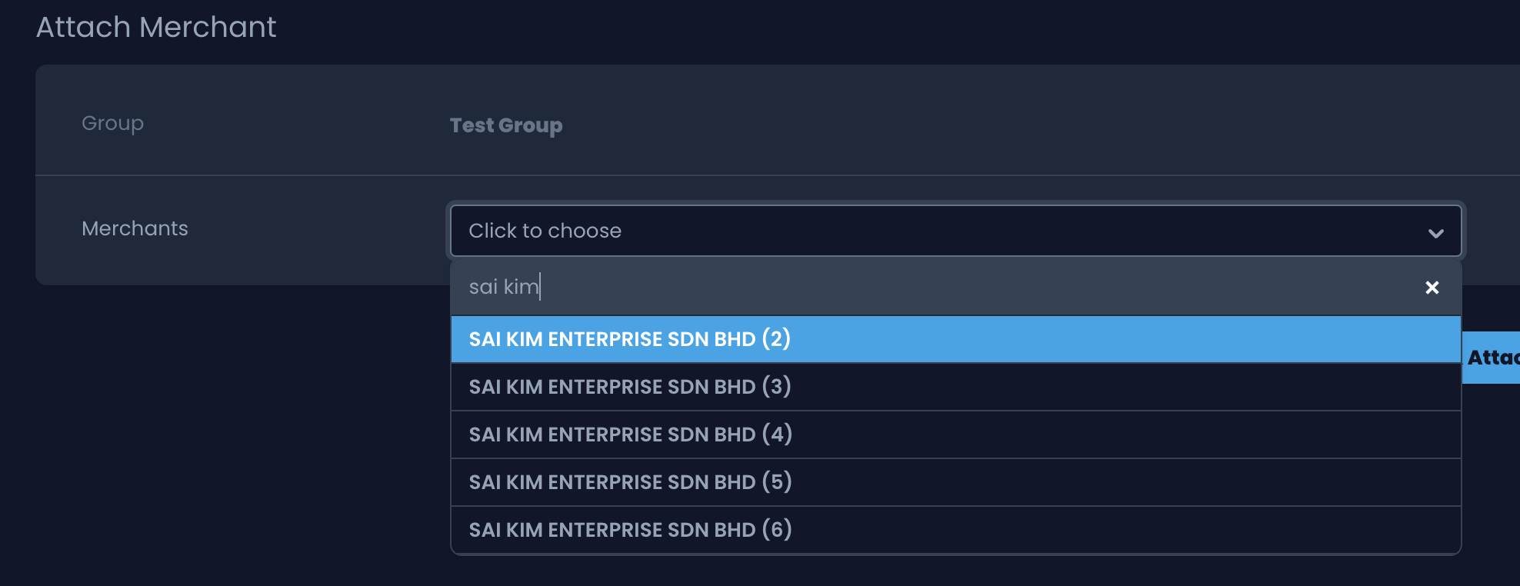Screen dimensions: 1520x586
Task: Choose SAI KIM ENTERPRISE SDN BHD (4)
Action: coord(629,435)
